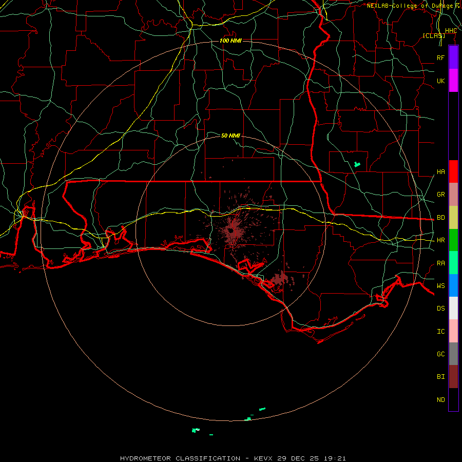This screenshot has height=462, width=462.
Task: Click the UK legend label
Action: coord(440,81)
